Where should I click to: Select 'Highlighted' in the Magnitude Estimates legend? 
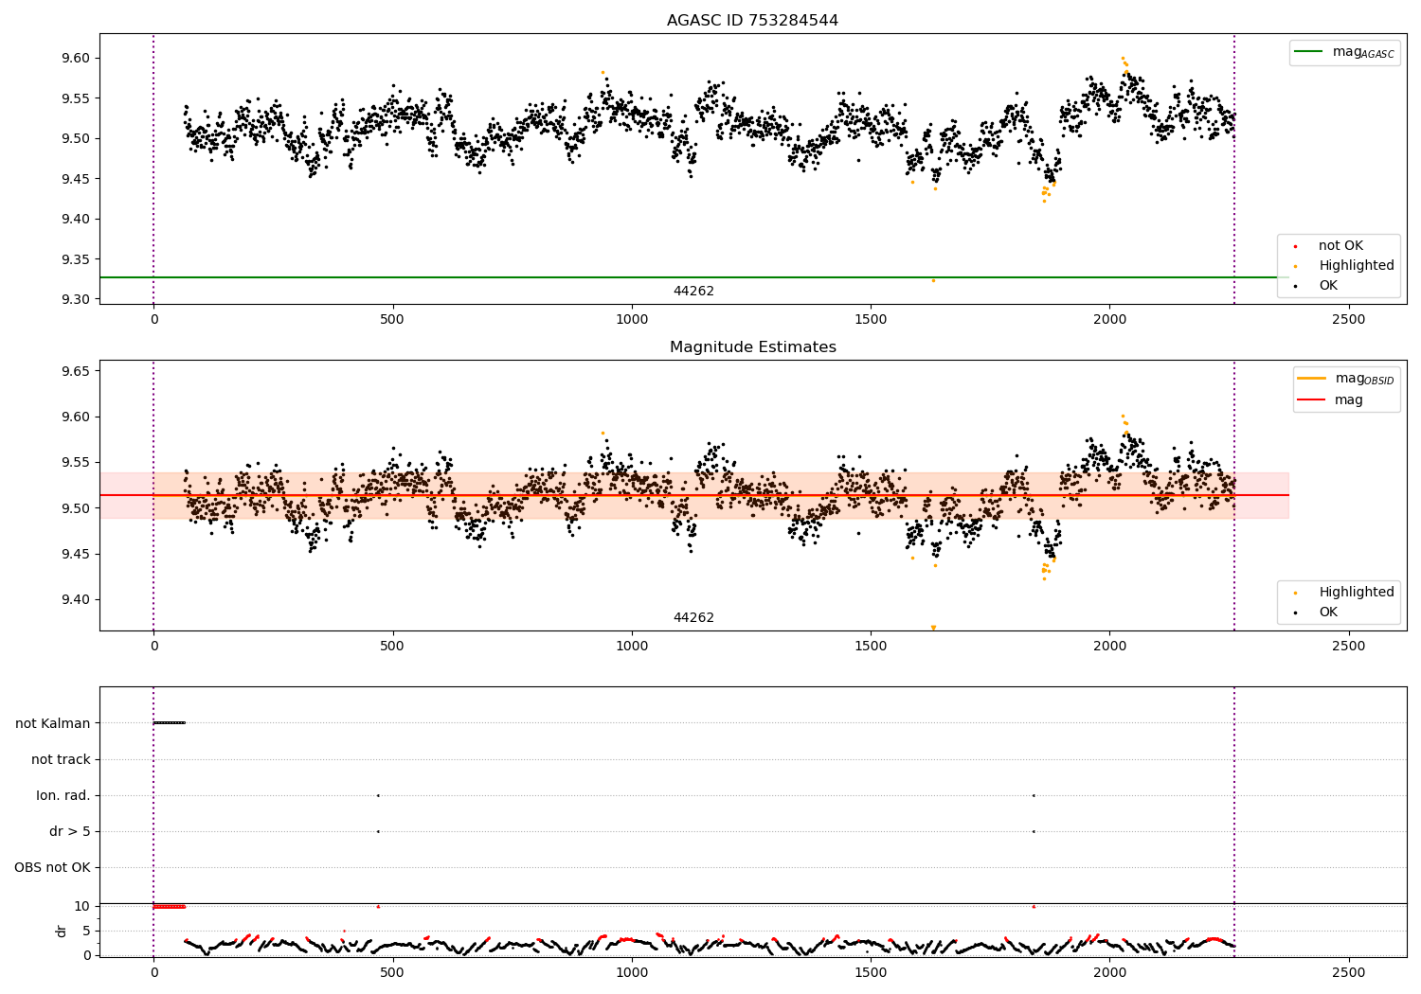coord(1357,593)
